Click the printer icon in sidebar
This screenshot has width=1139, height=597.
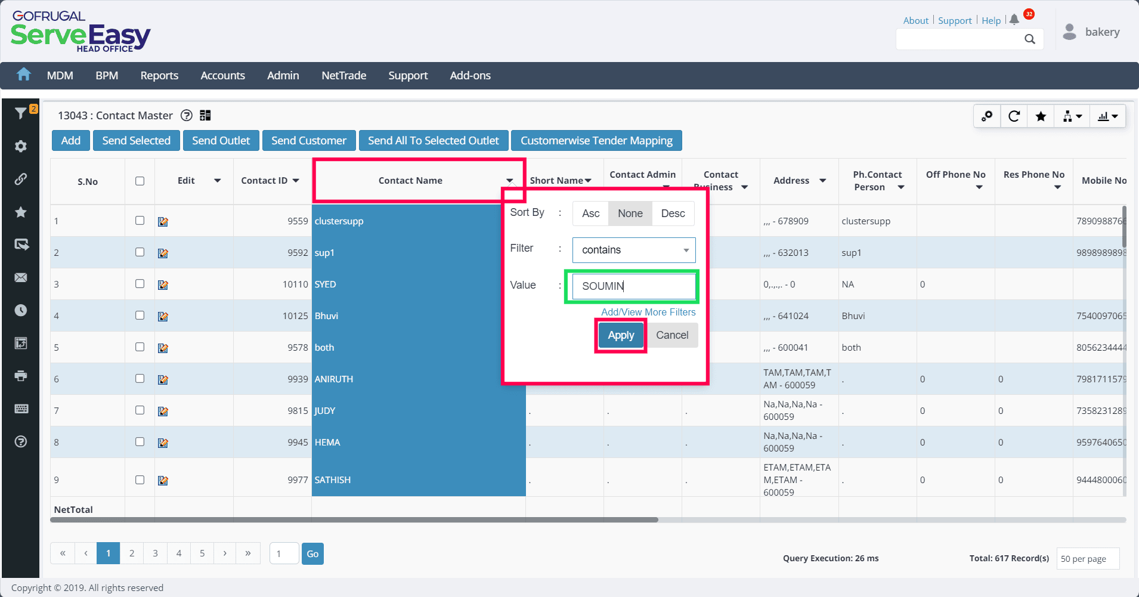21,376
